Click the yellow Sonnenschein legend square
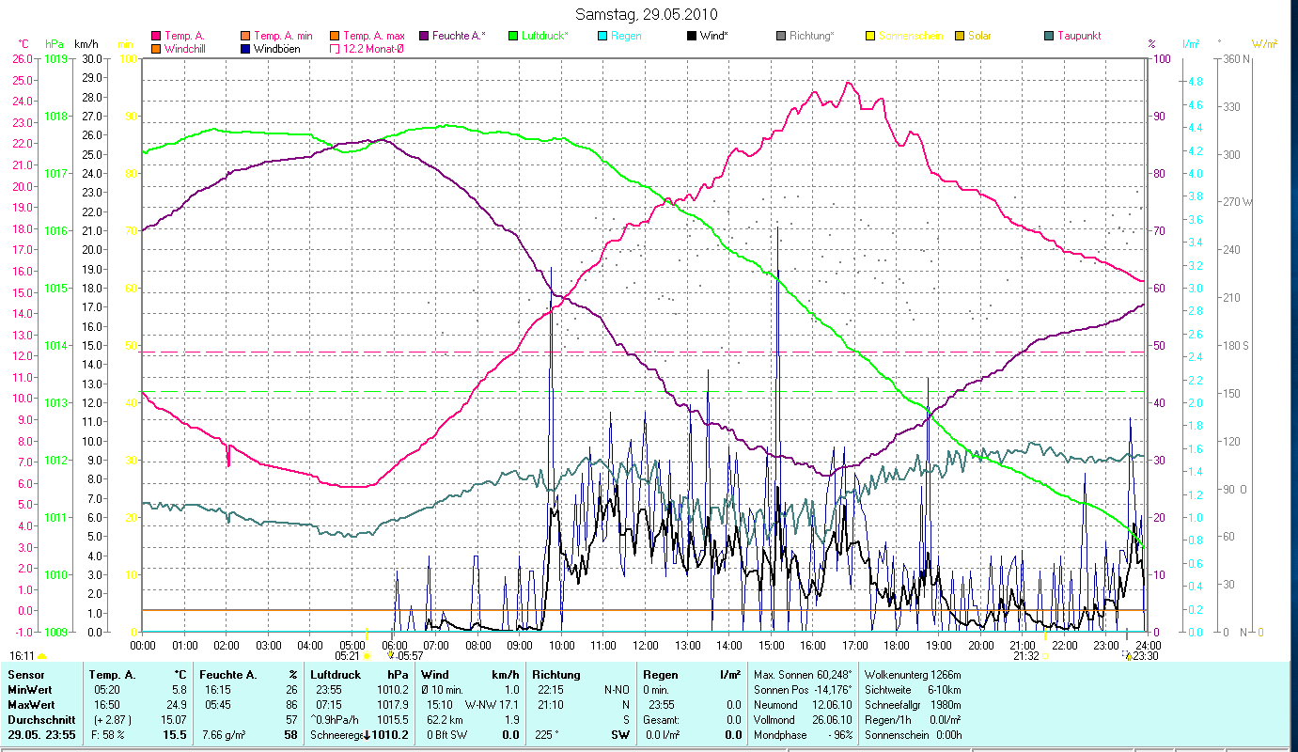1298x752 pixels. click(870, 36)
